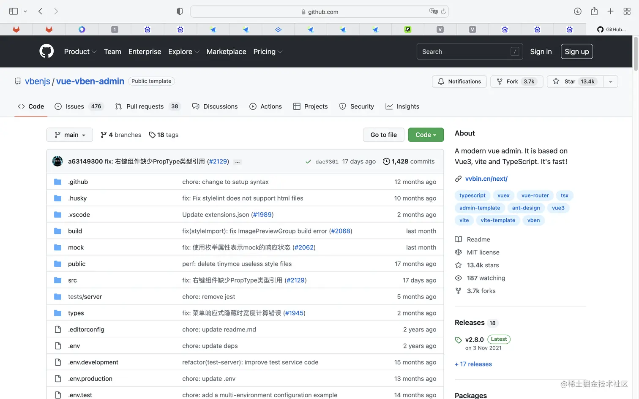Viewport: 639px width, 399px height.
Task: Click the commit author avatar
Action: pos(57,161)
